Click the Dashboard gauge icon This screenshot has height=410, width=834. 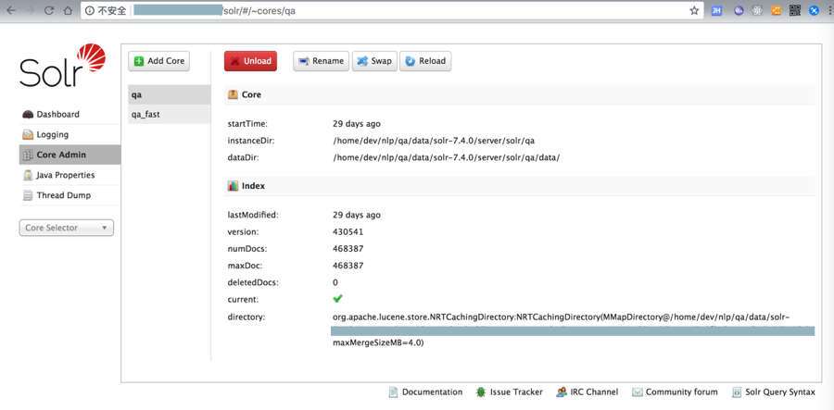28,115
